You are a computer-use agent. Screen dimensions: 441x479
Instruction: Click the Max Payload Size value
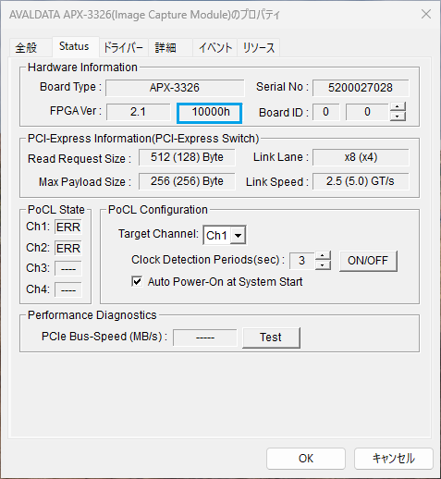[x=187, y=181]
